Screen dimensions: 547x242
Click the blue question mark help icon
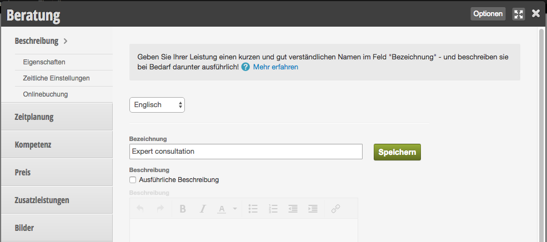point(245,67)
